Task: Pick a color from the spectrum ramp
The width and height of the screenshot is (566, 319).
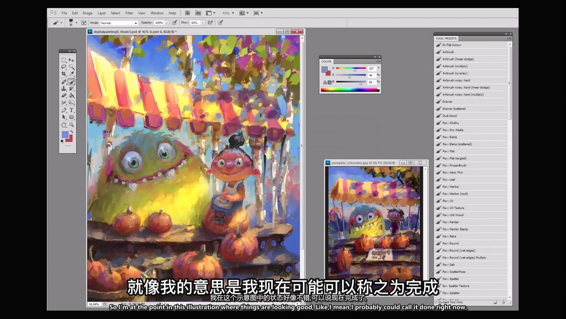Action: tap(350, 90)
